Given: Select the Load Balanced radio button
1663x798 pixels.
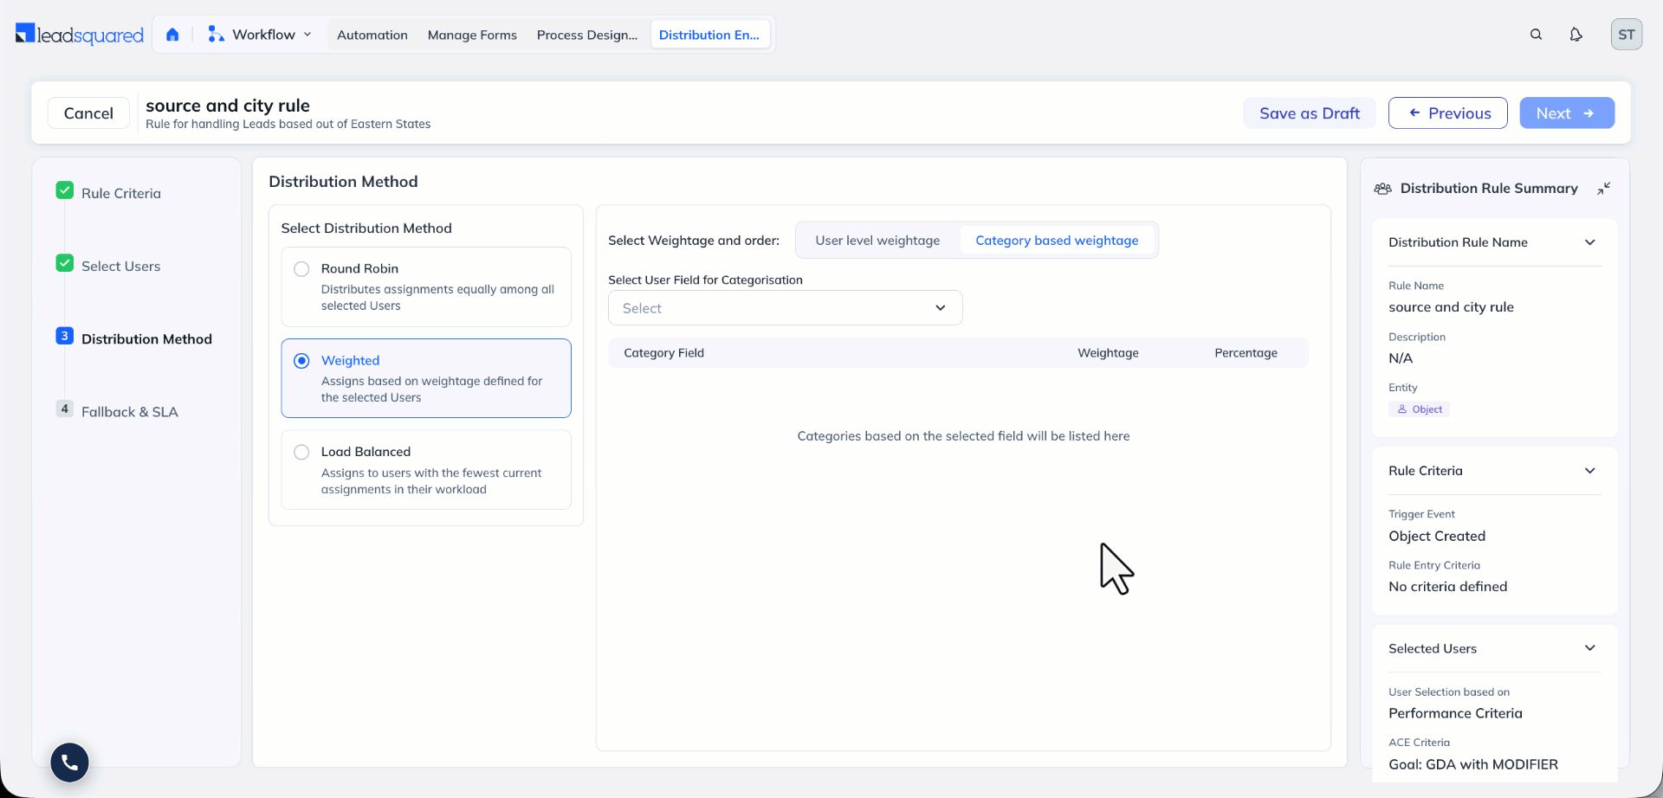Looking at the screenshot, I should click(301, 452).
